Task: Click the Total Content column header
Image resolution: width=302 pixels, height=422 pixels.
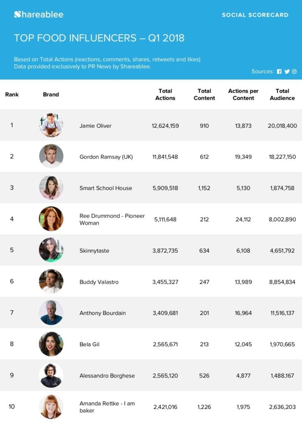Action: [x=204, y=94]
